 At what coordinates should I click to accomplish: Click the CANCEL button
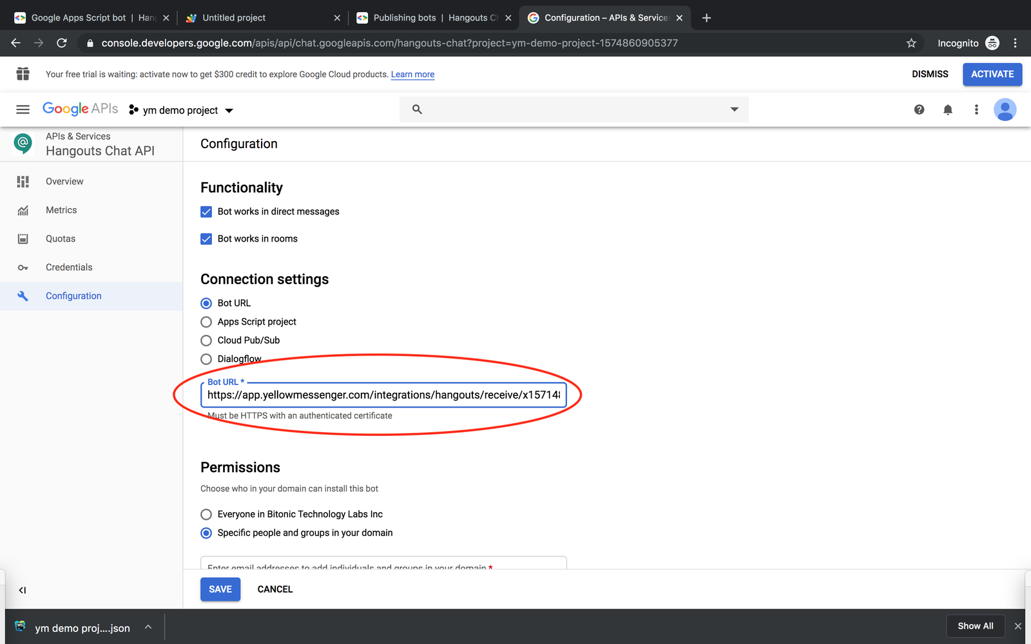point(275,589)
